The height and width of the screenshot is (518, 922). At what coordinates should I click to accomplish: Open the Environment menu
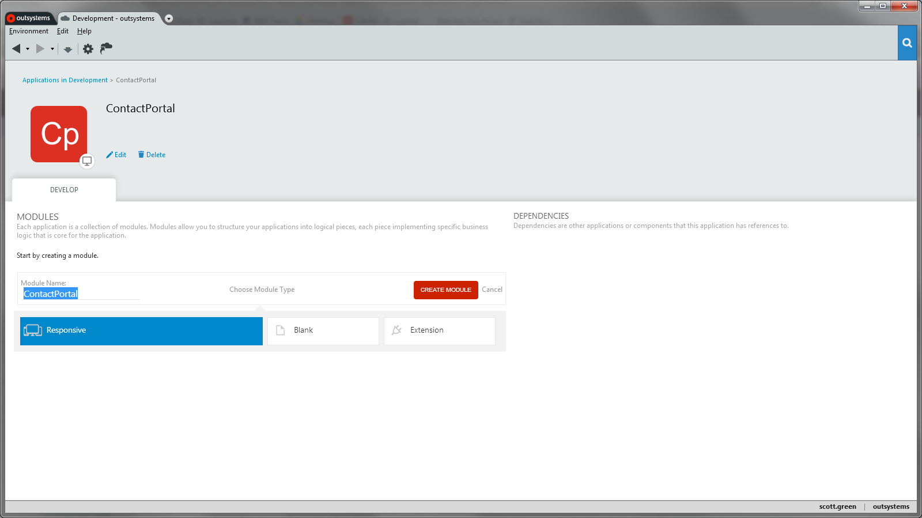pos(28,31)
